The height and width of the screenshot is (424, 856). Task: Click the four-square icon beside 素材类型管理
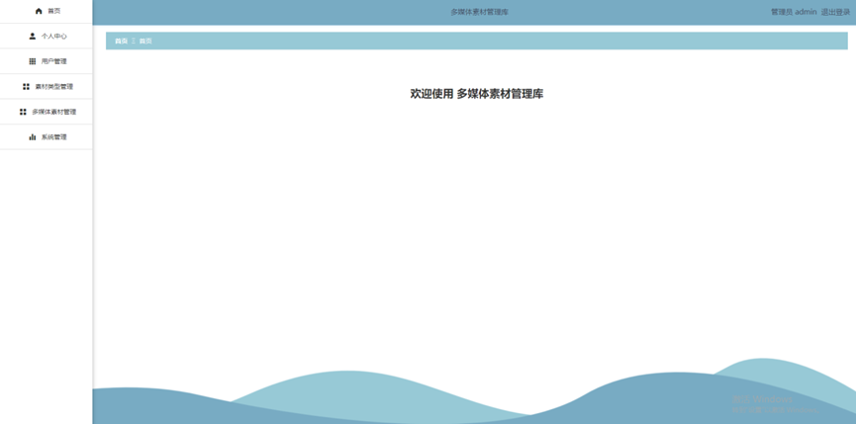click(x=26, y=87)
